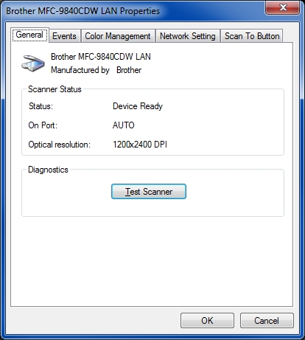The image size is (305, 340).
Task: Click the 'Optical resolution:' label
Action: [59, 145]
